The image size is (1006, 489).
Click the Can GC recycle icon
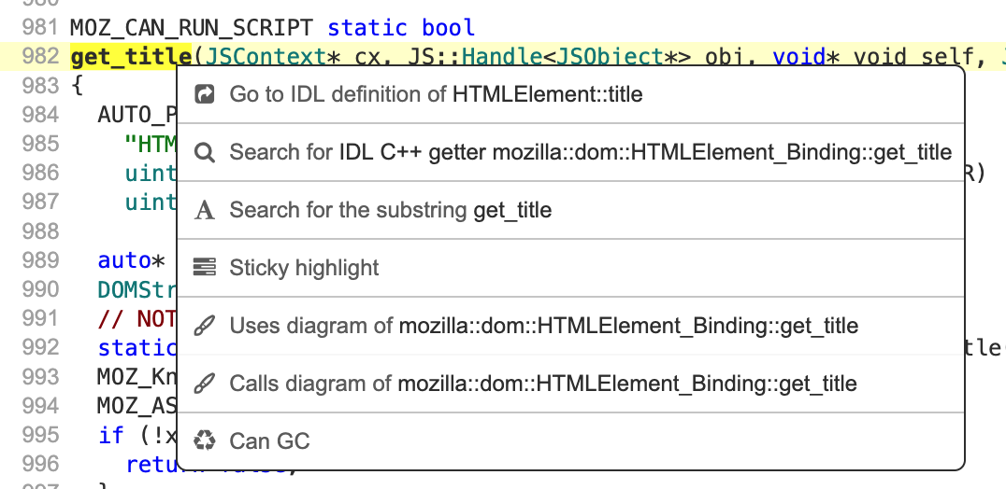click(x=204, y=441)
